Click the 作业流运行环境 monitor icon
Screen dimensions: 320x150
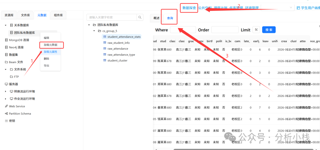[x=12, y=99]
